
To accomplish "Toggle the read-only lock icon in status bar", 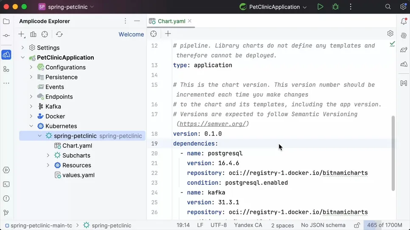I will pos(357,225).
